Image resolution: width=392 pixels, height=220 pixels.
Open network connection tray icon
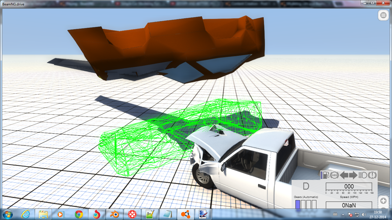click(x=357, y=214)
